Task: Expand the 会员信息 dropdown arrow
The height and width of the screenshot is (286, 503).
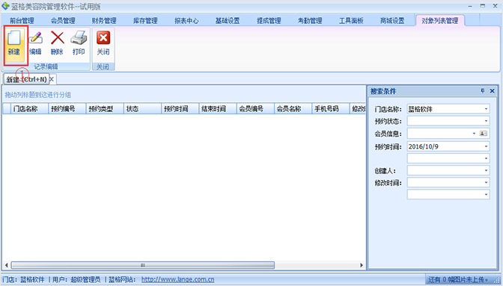Action: click(x=474, y=134)
